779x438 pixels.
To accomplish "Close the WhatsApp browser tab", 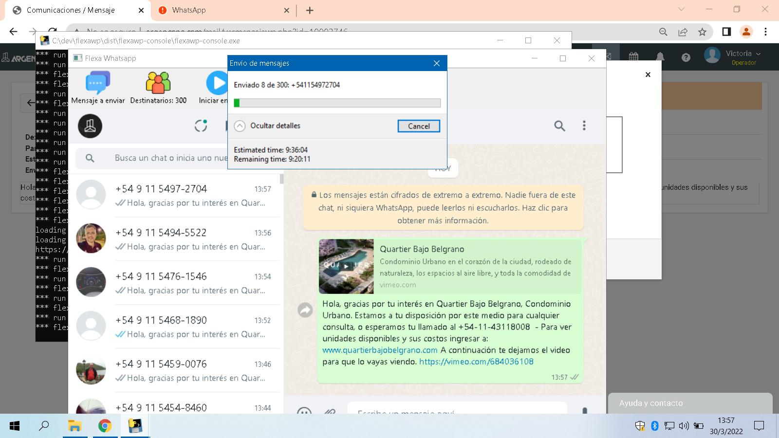I will pyautogui.click(x=286, y=10).
